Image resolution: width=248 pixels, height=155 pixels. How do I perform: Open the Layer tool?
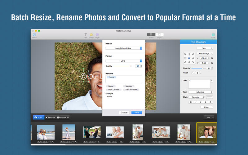(97, 35)
